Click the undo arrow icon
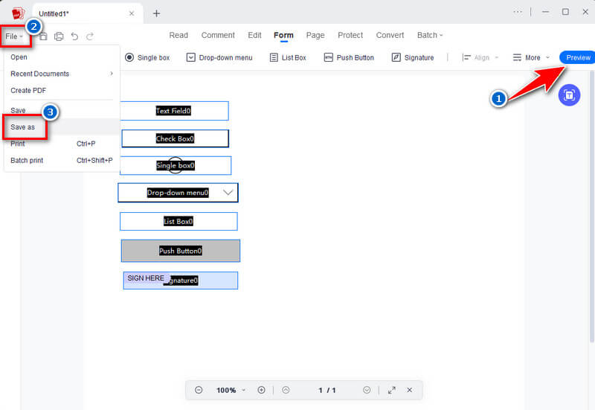This screenshot has width=595, height=410. 75,36
